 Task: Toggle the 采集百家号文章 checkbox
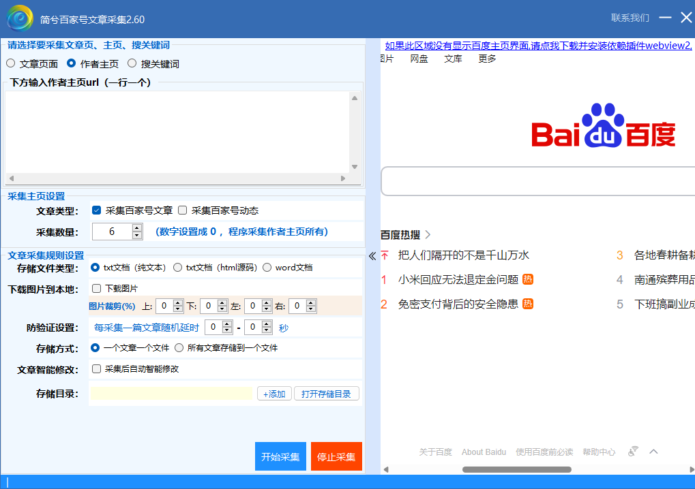[96, 210]
